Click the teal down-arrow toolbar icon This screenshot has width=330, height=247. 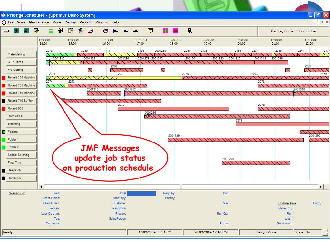[26, 31]
